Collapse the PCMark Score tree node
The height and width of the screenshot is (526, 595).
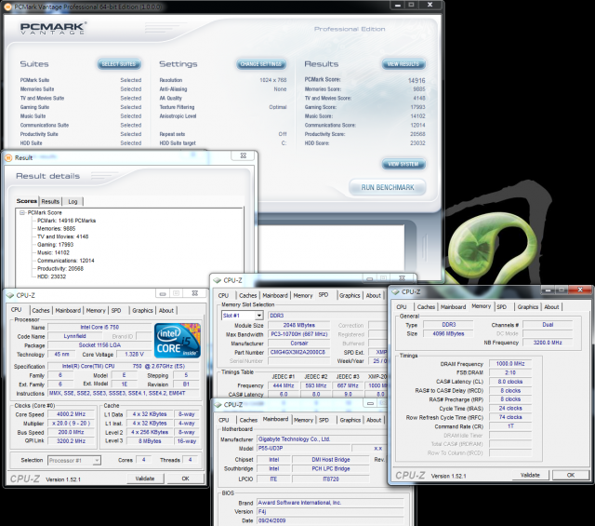[x=22, y=213]
